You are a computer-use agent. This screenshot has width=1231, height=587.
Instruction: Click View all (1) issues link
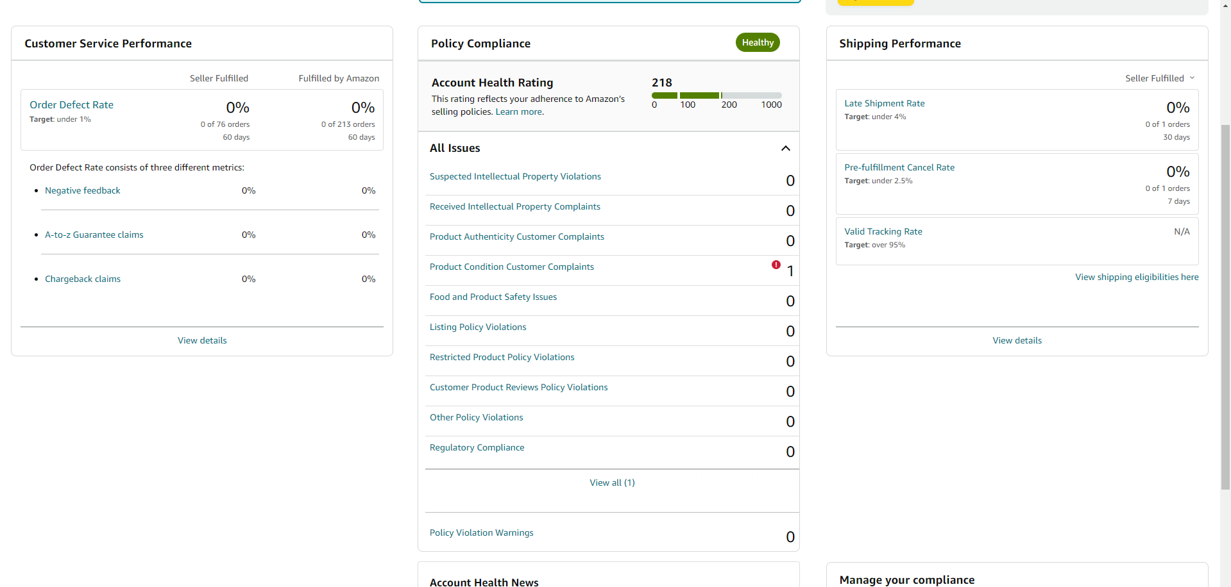613,483
